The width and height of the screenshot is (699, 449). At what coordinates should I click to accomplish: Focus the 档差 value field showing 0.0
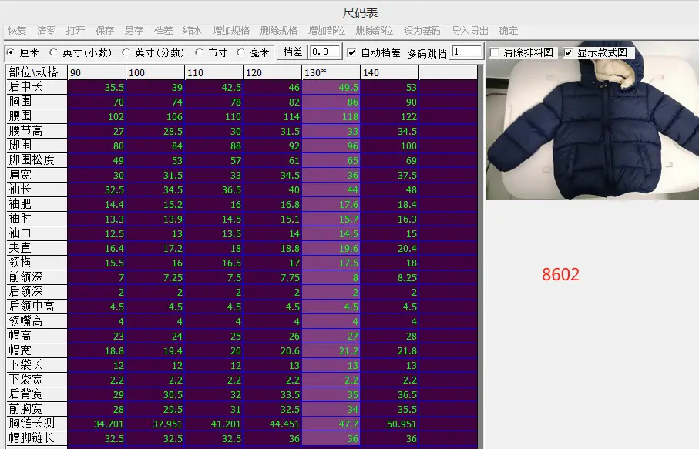click(325, 52)
